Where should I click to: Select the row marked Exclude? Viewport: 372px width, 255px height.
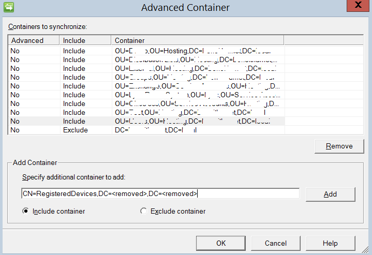[x=75, y=130]
